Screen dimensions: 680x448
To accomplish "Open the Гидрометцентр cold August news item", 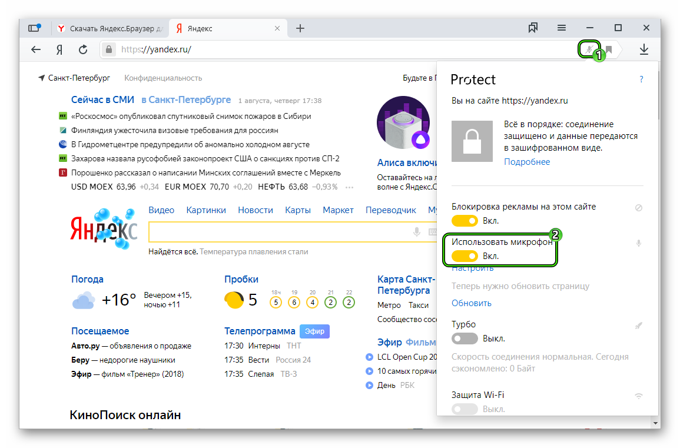I will coord(190,144).
